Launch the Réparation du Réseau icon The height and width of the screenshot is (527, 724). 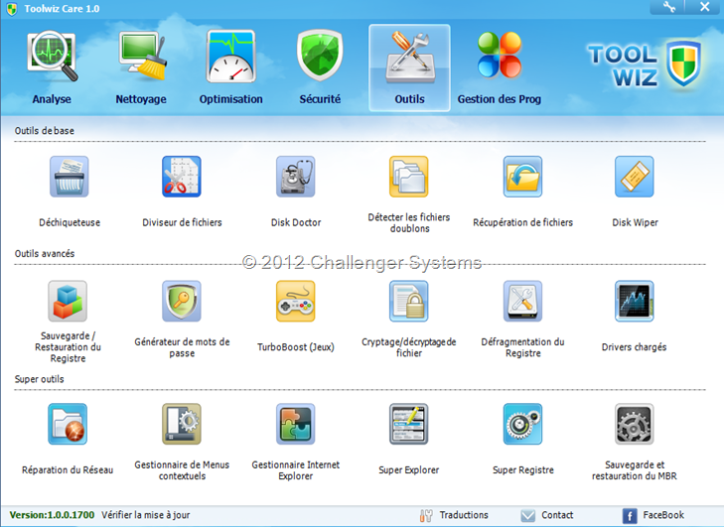(68, 424)
